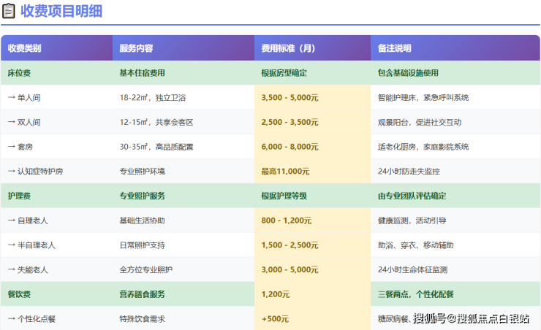The height and width of the screenshot is (330, 541).
Task: Select the 床位费 category row label
Action: (19, 73)
